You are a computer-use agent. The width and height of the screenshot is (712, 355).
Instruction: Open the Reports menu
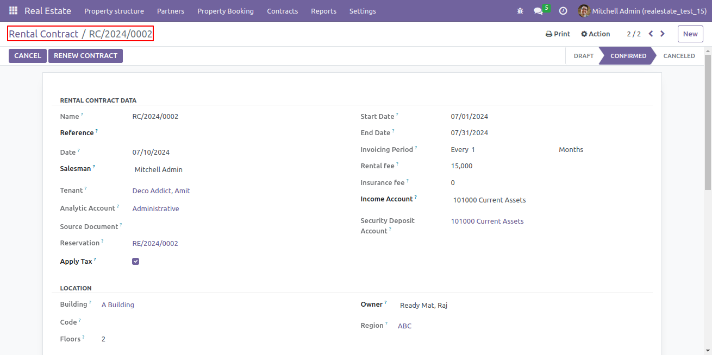click(323, 11)
